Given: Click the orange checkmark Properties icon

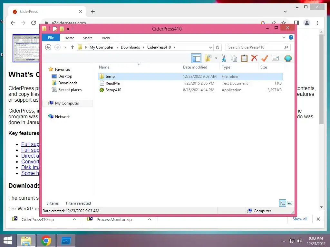Looking at the screenshot, I should pyautogui.click(x=265, y=58).
